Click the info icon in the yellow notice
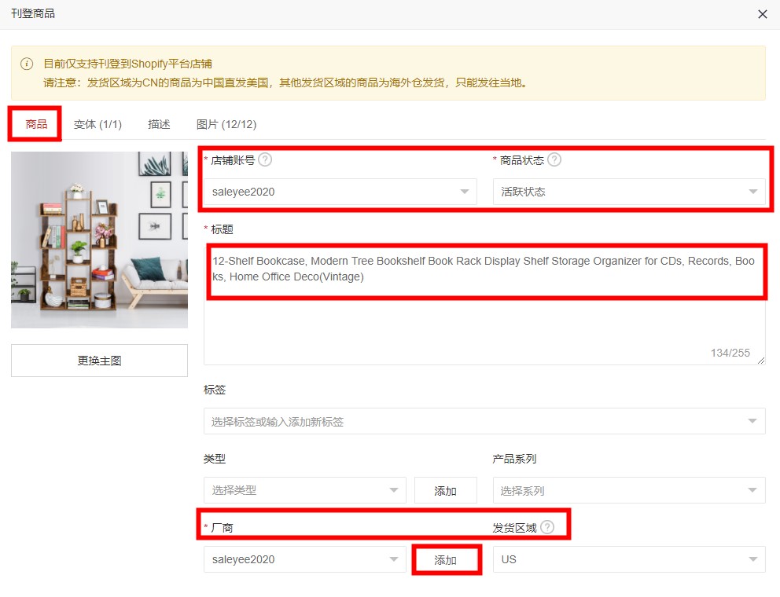 click(27, 64)
